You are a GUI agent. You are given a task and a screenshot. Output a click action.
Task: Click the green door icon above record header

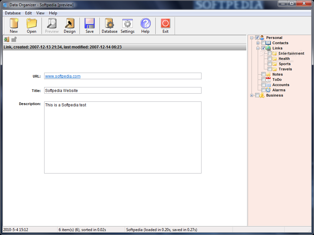point(7,39)
